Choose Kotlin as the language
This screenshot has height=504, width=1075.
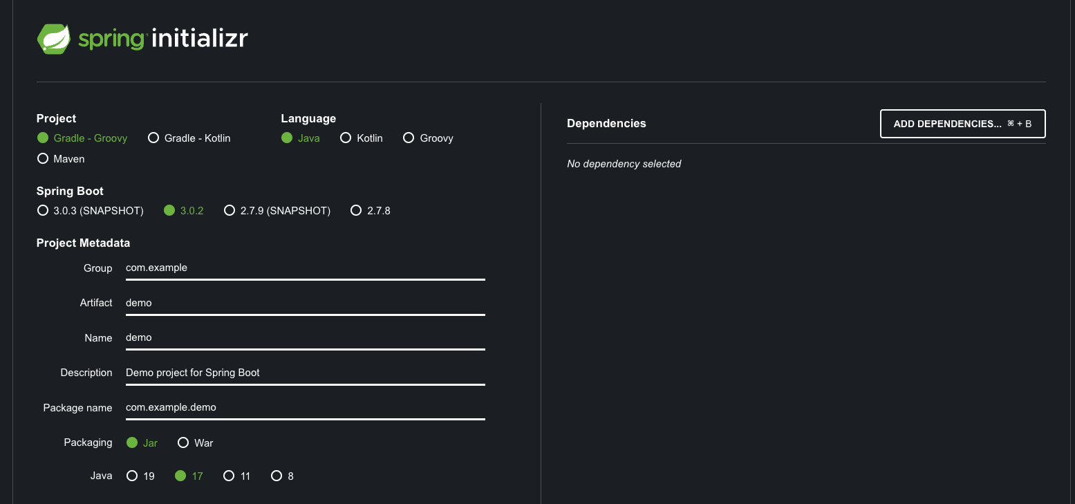point(362,138)
